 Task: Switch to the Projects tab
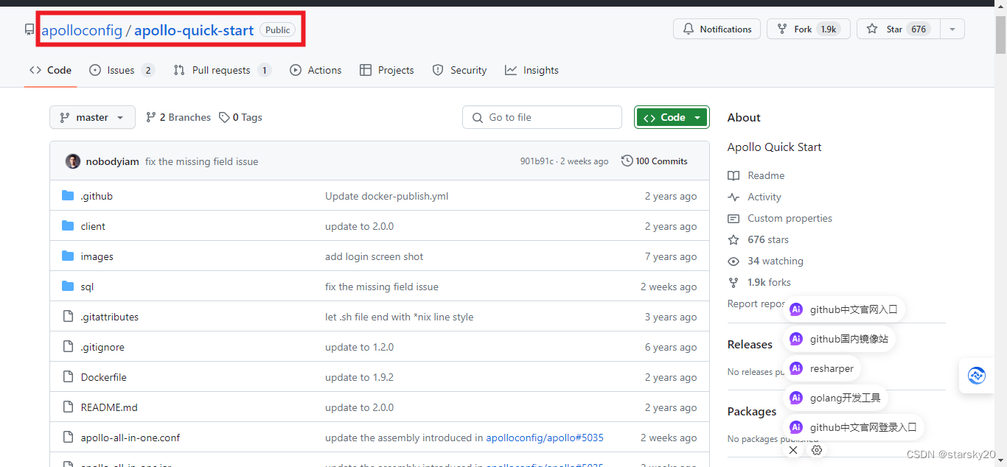[386, 70]
